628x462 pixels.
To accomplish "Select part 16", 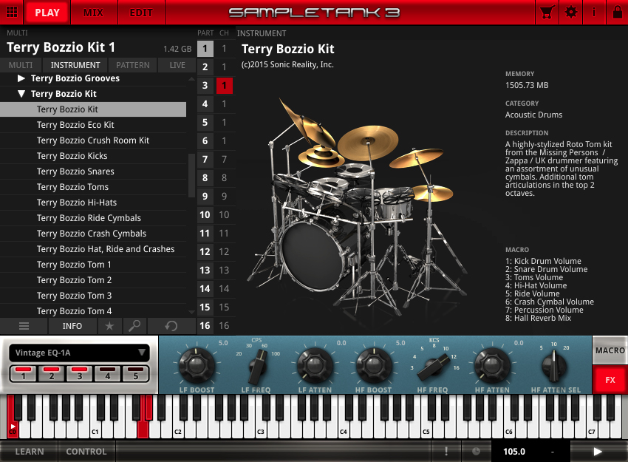I will (x=205, y=326).
